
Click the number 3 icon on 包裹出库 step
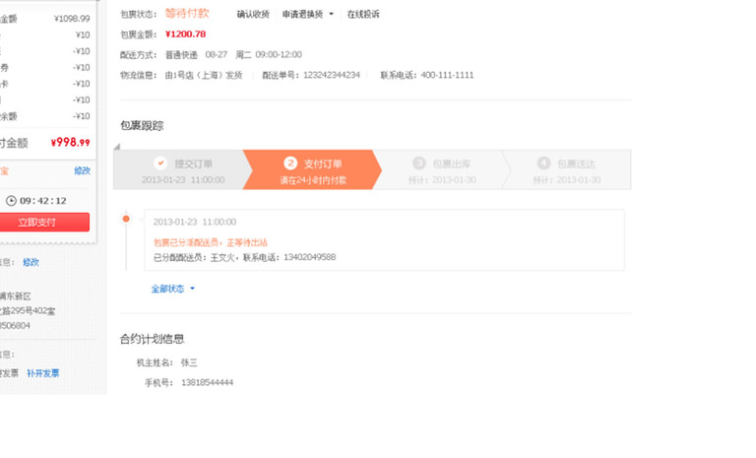pyautogui.click(x=419, y=164)
